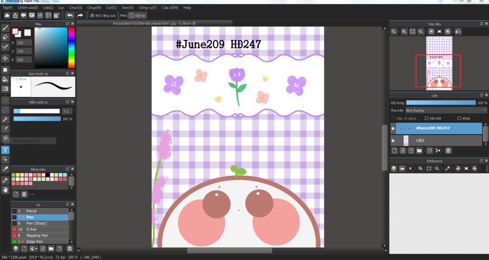
Task: Click the export/share icon in top toolbar
Action: [x=15, y=15]
